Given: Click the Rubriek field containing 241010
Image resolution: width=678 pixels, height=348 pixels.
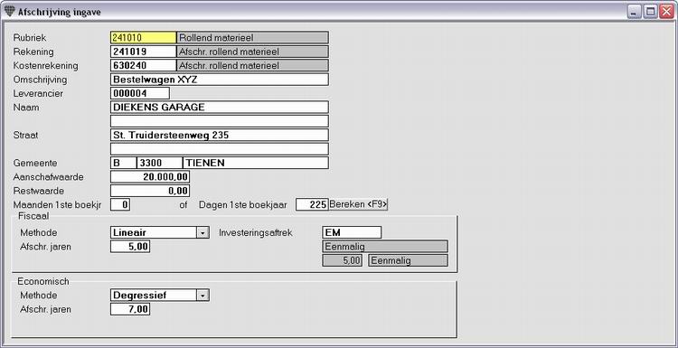Looking at the screenshot, I should (x=143, y=38).
